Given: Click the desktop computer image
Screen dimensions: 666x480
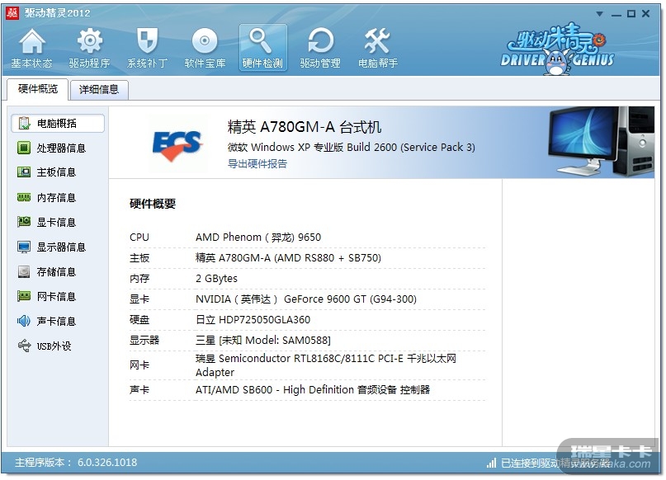Looking at the screenshot, I should (x=601, y=141).
